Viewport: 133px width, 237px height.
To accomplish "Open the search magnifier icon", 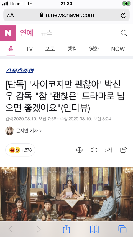I will (x=124, y=33).
